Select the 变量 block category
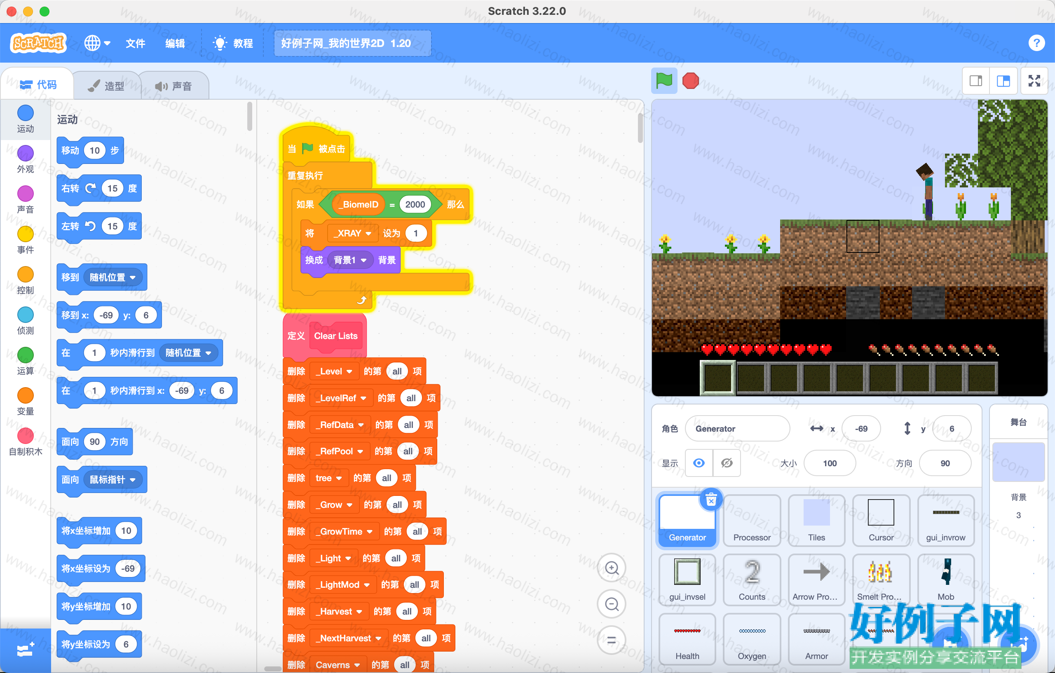The height and width of the screenshot is (673, 1055). pyautogui.click(x=26, y=401)
